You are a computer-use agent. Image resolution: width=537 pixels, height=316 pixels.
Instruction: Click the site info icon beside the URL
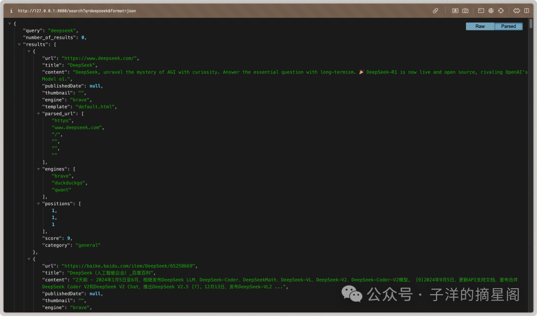11,11
